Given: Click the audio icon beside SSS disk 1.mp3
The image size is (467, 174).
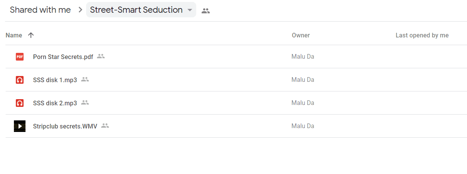Looking at the screenshot, I should (x=20, y=80).
